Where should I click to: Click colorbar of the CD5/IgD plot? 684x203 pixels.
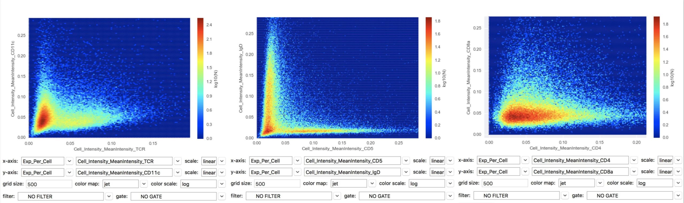429,78
